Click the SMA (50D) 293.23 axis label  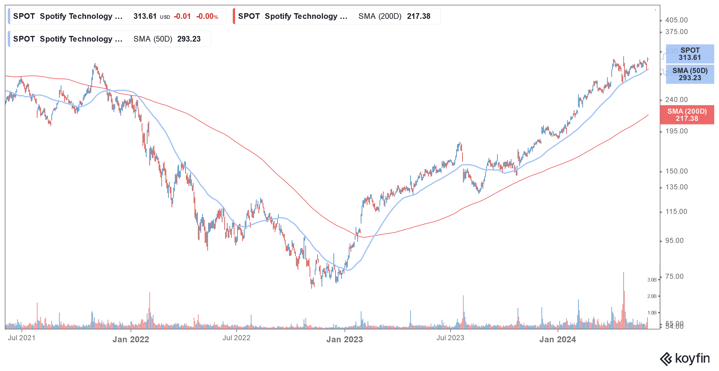coord(690,74)
